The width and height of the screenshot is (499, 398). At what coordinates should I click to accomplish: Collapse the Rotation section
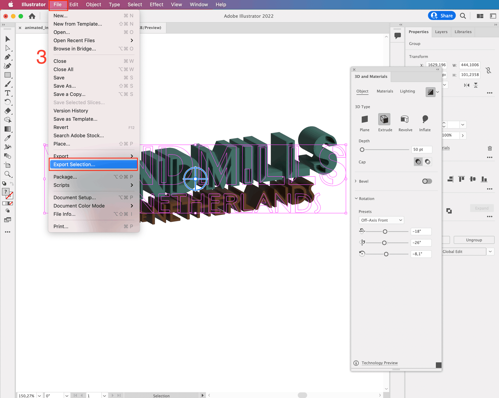click(x=356, y=198)
